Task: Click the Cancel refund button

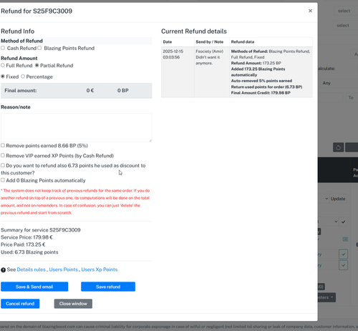Action: click(x=20, y=304)
